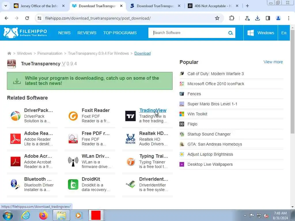This screenshot has height=221, width=295.
Task: Open the browser extensions puzzle icon
Action: (232, 18)
